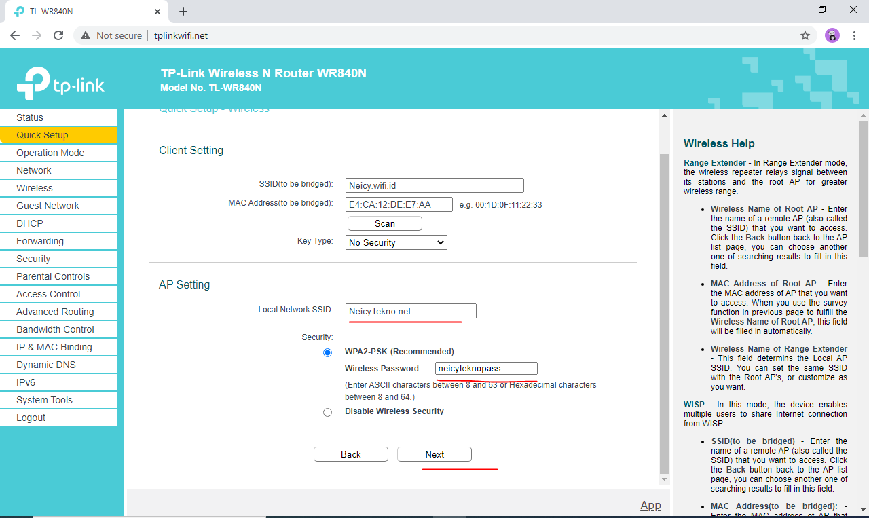Viewport: 869px width, 518px height.
Task: Open Parental Controls
Action: tap(58, 276)
